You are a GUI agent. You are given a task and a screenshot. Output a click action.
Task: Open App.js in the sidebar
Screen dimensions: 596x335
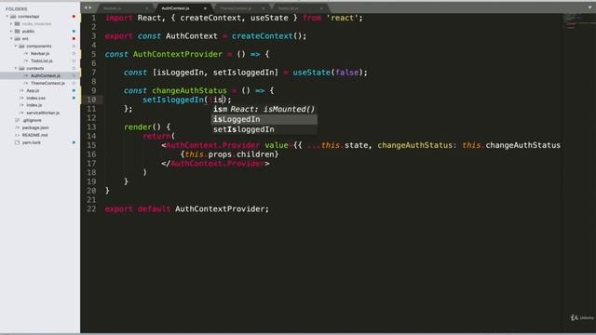33,90
